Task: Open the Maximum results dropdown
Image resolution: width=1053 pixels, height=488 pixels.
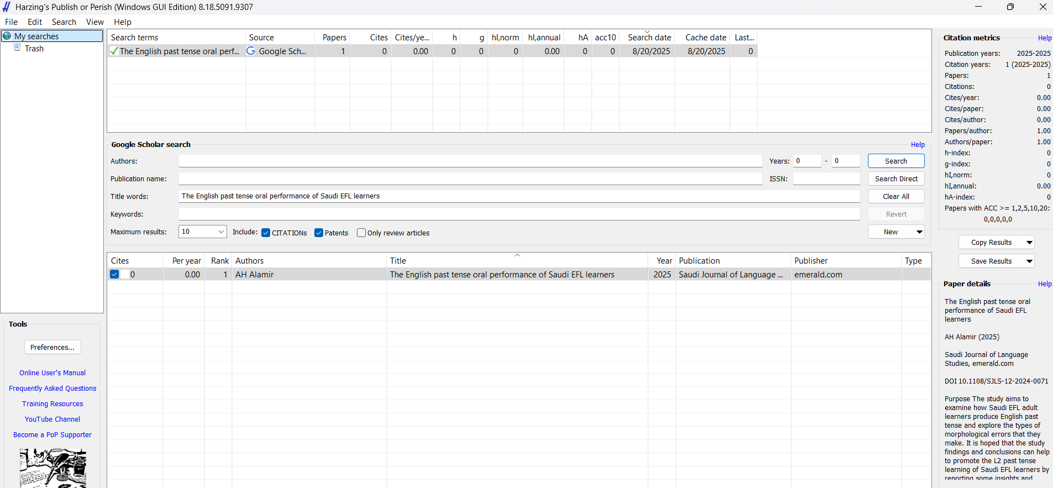Action: [221, 232]
